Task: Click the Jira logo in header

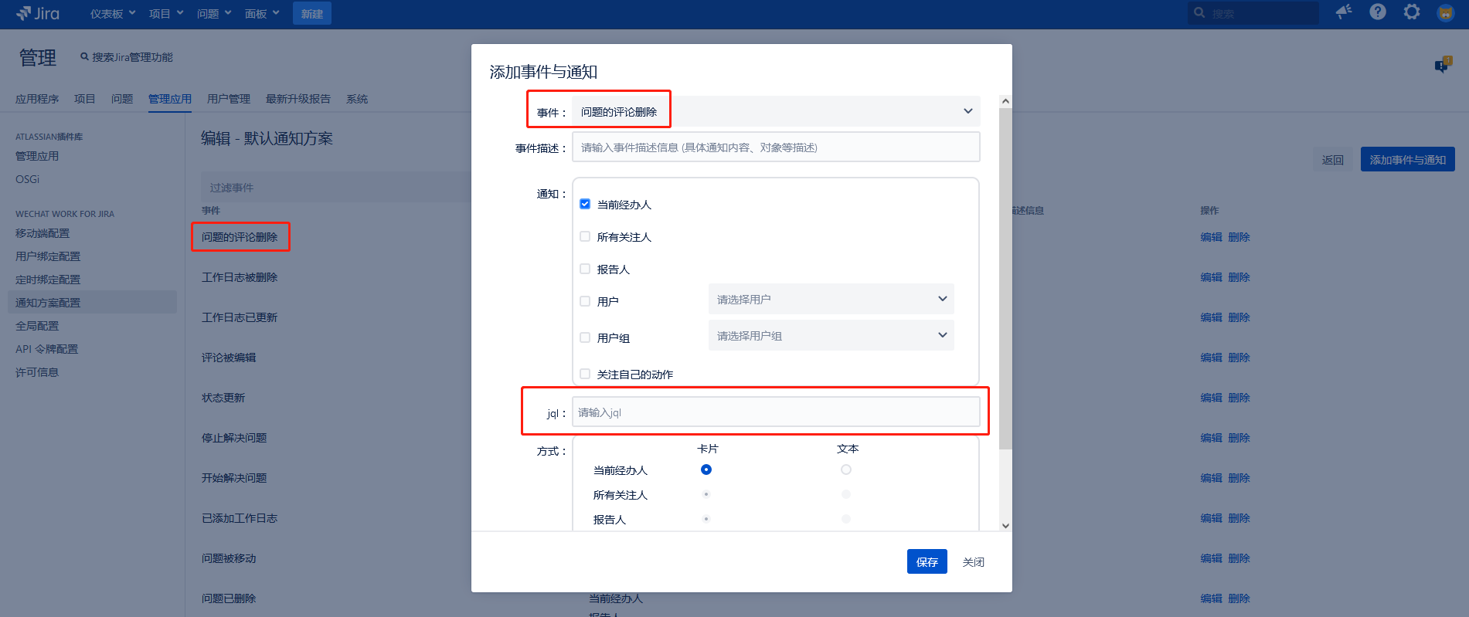Action: point(38,13)
